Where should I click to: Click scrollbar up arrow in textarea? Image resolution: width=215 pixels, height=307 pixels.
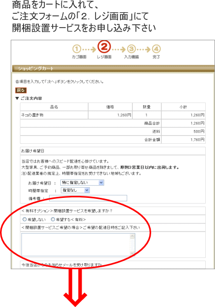(x=132, y=236)
